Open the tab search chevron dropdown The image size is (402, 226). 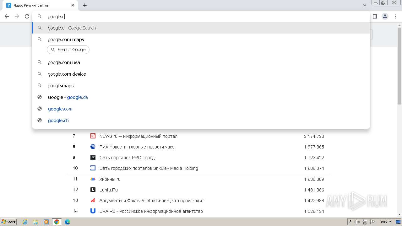coord(365,5)
